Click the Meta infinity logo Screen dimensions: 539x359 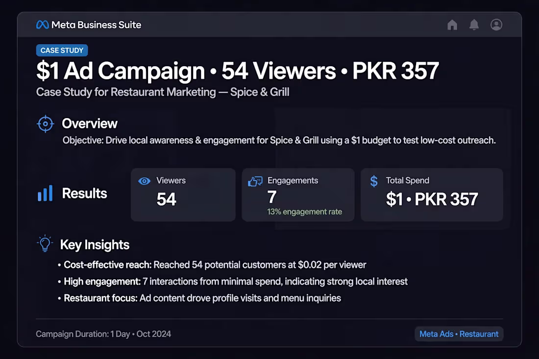42,25
